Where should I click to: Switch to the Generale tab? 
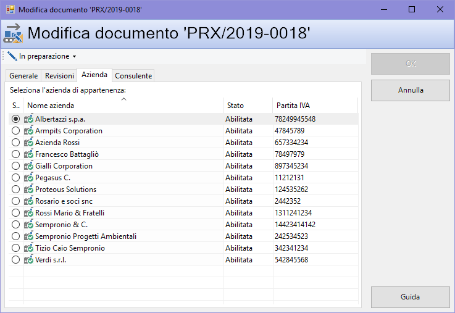click(x=23, y=76)
